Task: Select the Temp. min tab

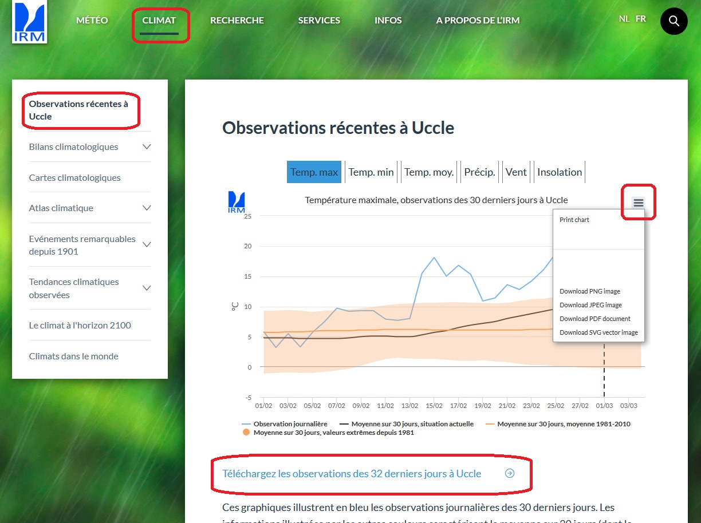Action: (x=371, y=172)
